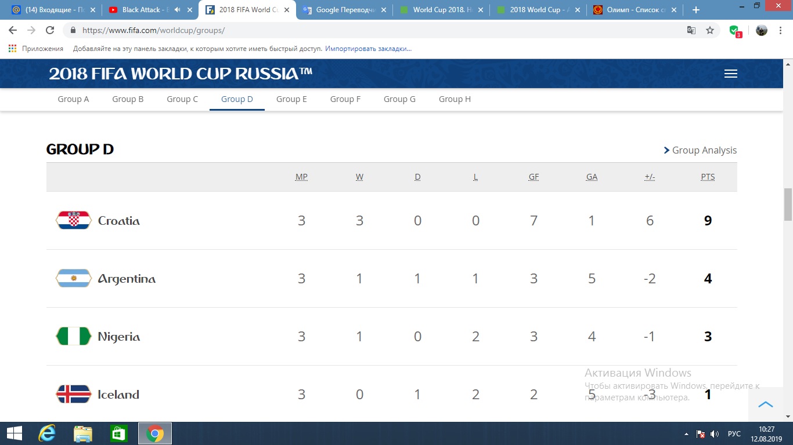Click the РУС language indicator
This screenshot has height=445, width=793.
point(734,434)
